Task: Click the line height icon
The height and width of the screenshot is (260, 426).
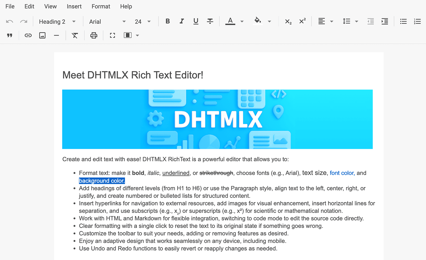Action: coord(346,21)
